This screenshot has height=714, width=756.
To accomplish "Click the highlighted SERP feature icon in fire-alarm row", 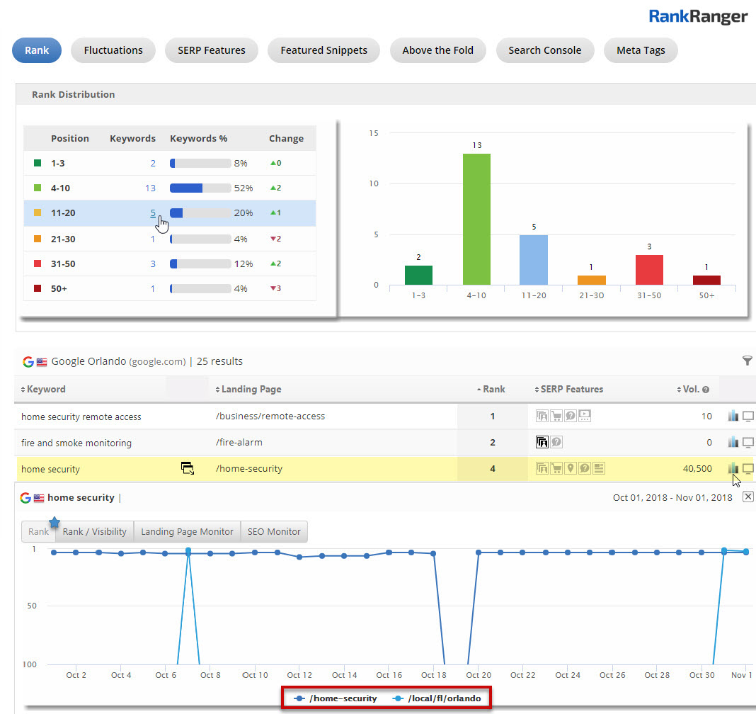I will pyautogui.click(x=542, y=443).
